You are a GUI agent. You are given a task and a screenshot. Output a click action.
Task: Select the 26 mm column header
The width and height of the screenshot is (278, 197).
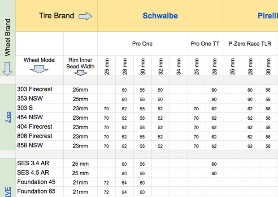232,66
